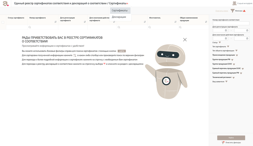Tick the select-all checkbox in table header
The width and height of the screenshot is (253, 146).
(x=3, y=22)
